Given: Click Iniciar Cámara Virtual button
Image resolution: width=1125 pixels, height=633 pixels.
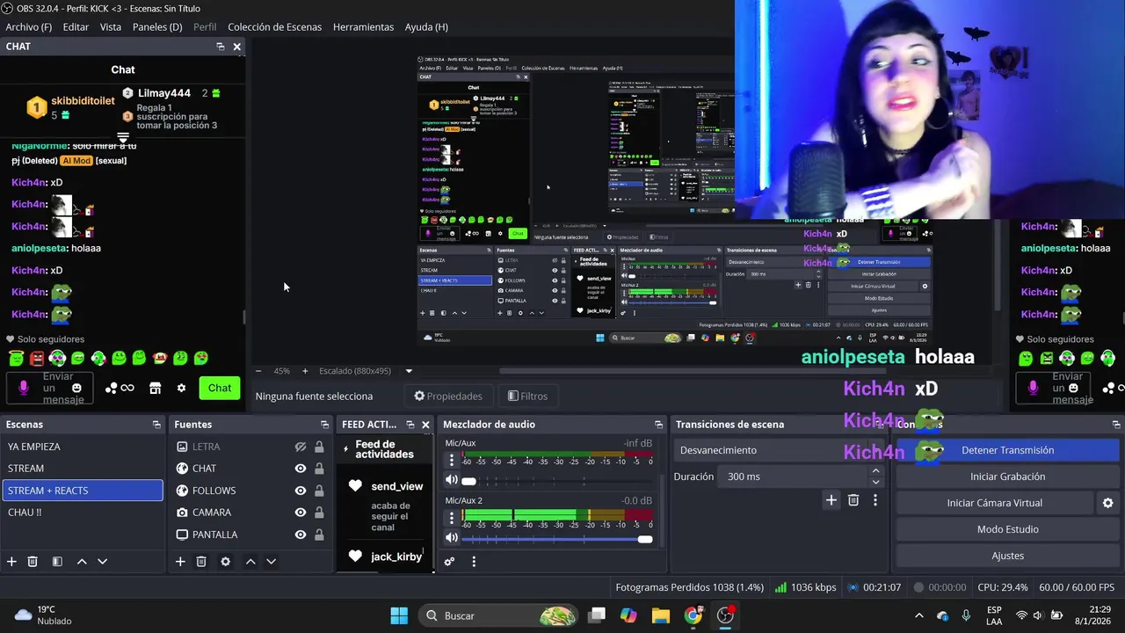Looking at the screenshot, I should (995, 503).
